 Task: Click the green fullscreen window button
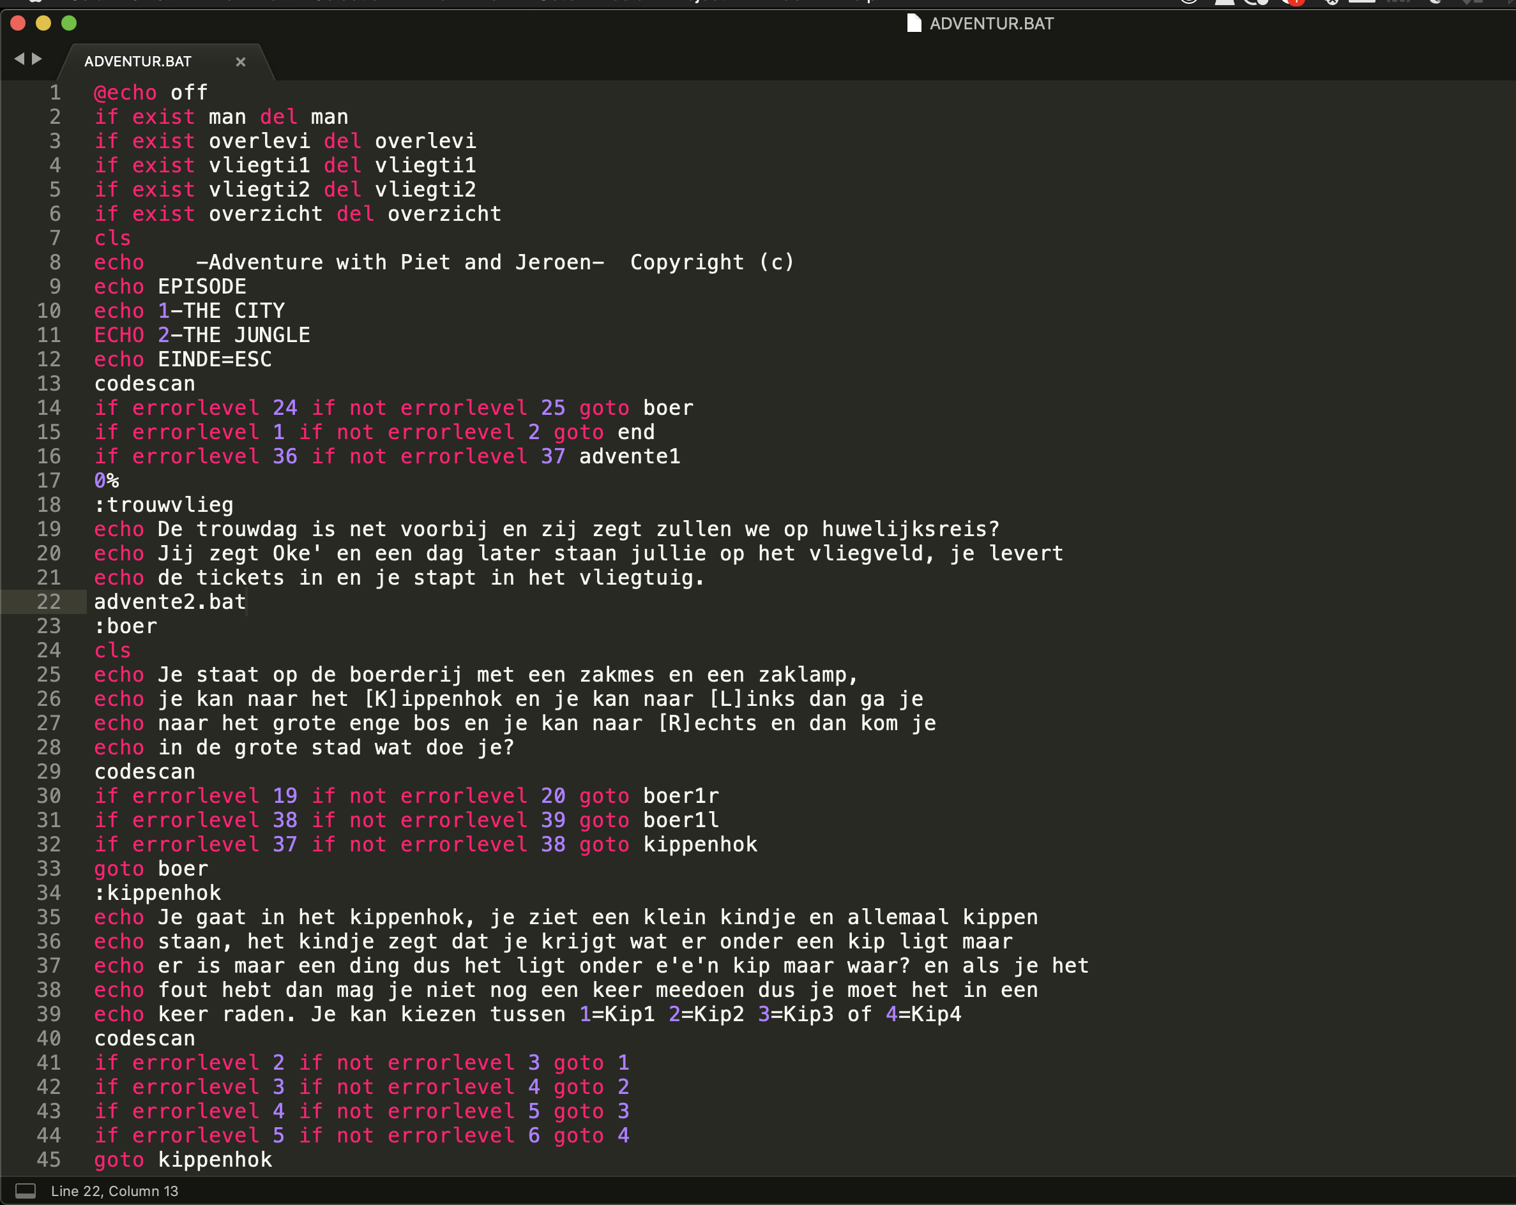tap(69, 23)
